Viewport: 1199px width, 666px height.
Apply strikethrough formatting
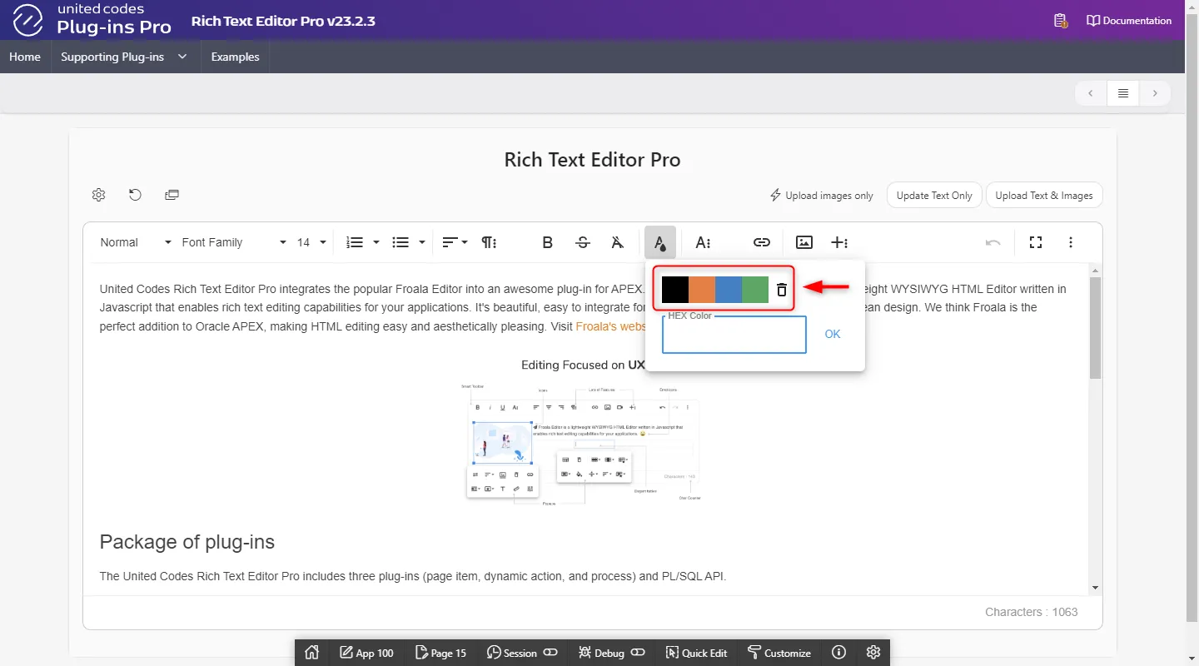point(583,242)
